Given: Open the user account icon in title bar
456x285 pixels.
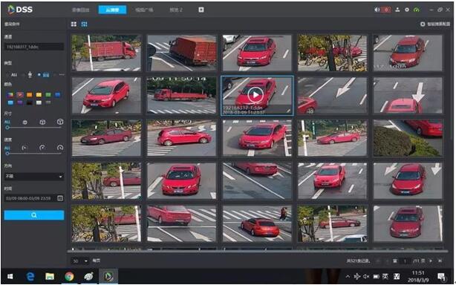Looking at the screenshot, I should point(397,10).
